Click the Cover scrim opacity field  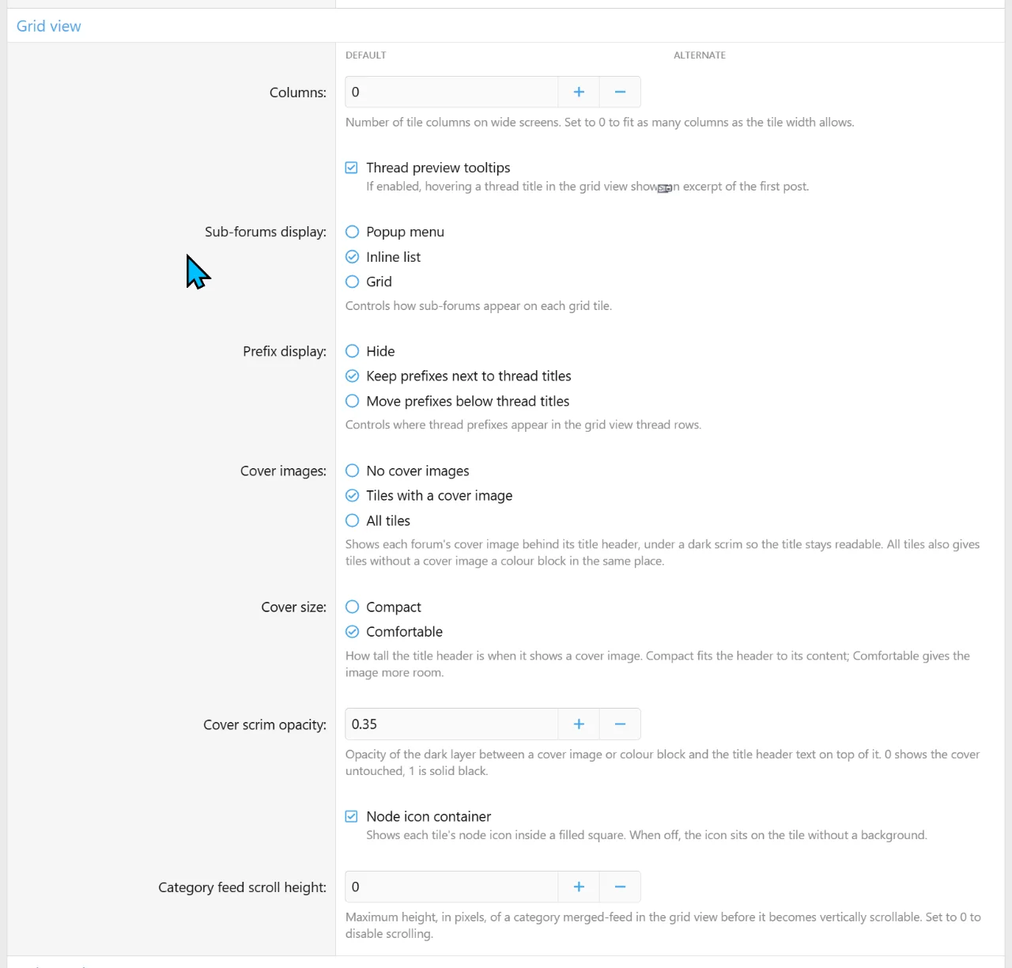pos(451,724)
